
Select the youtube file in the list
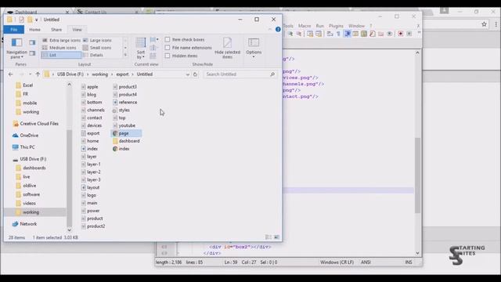coord(127,125)
